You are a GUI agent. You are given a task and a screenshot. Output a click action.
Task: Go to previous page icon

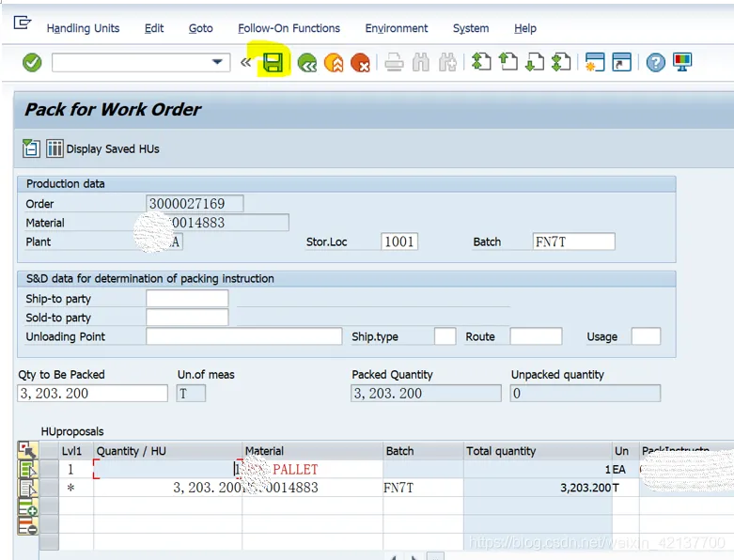[x=508, y=62]
